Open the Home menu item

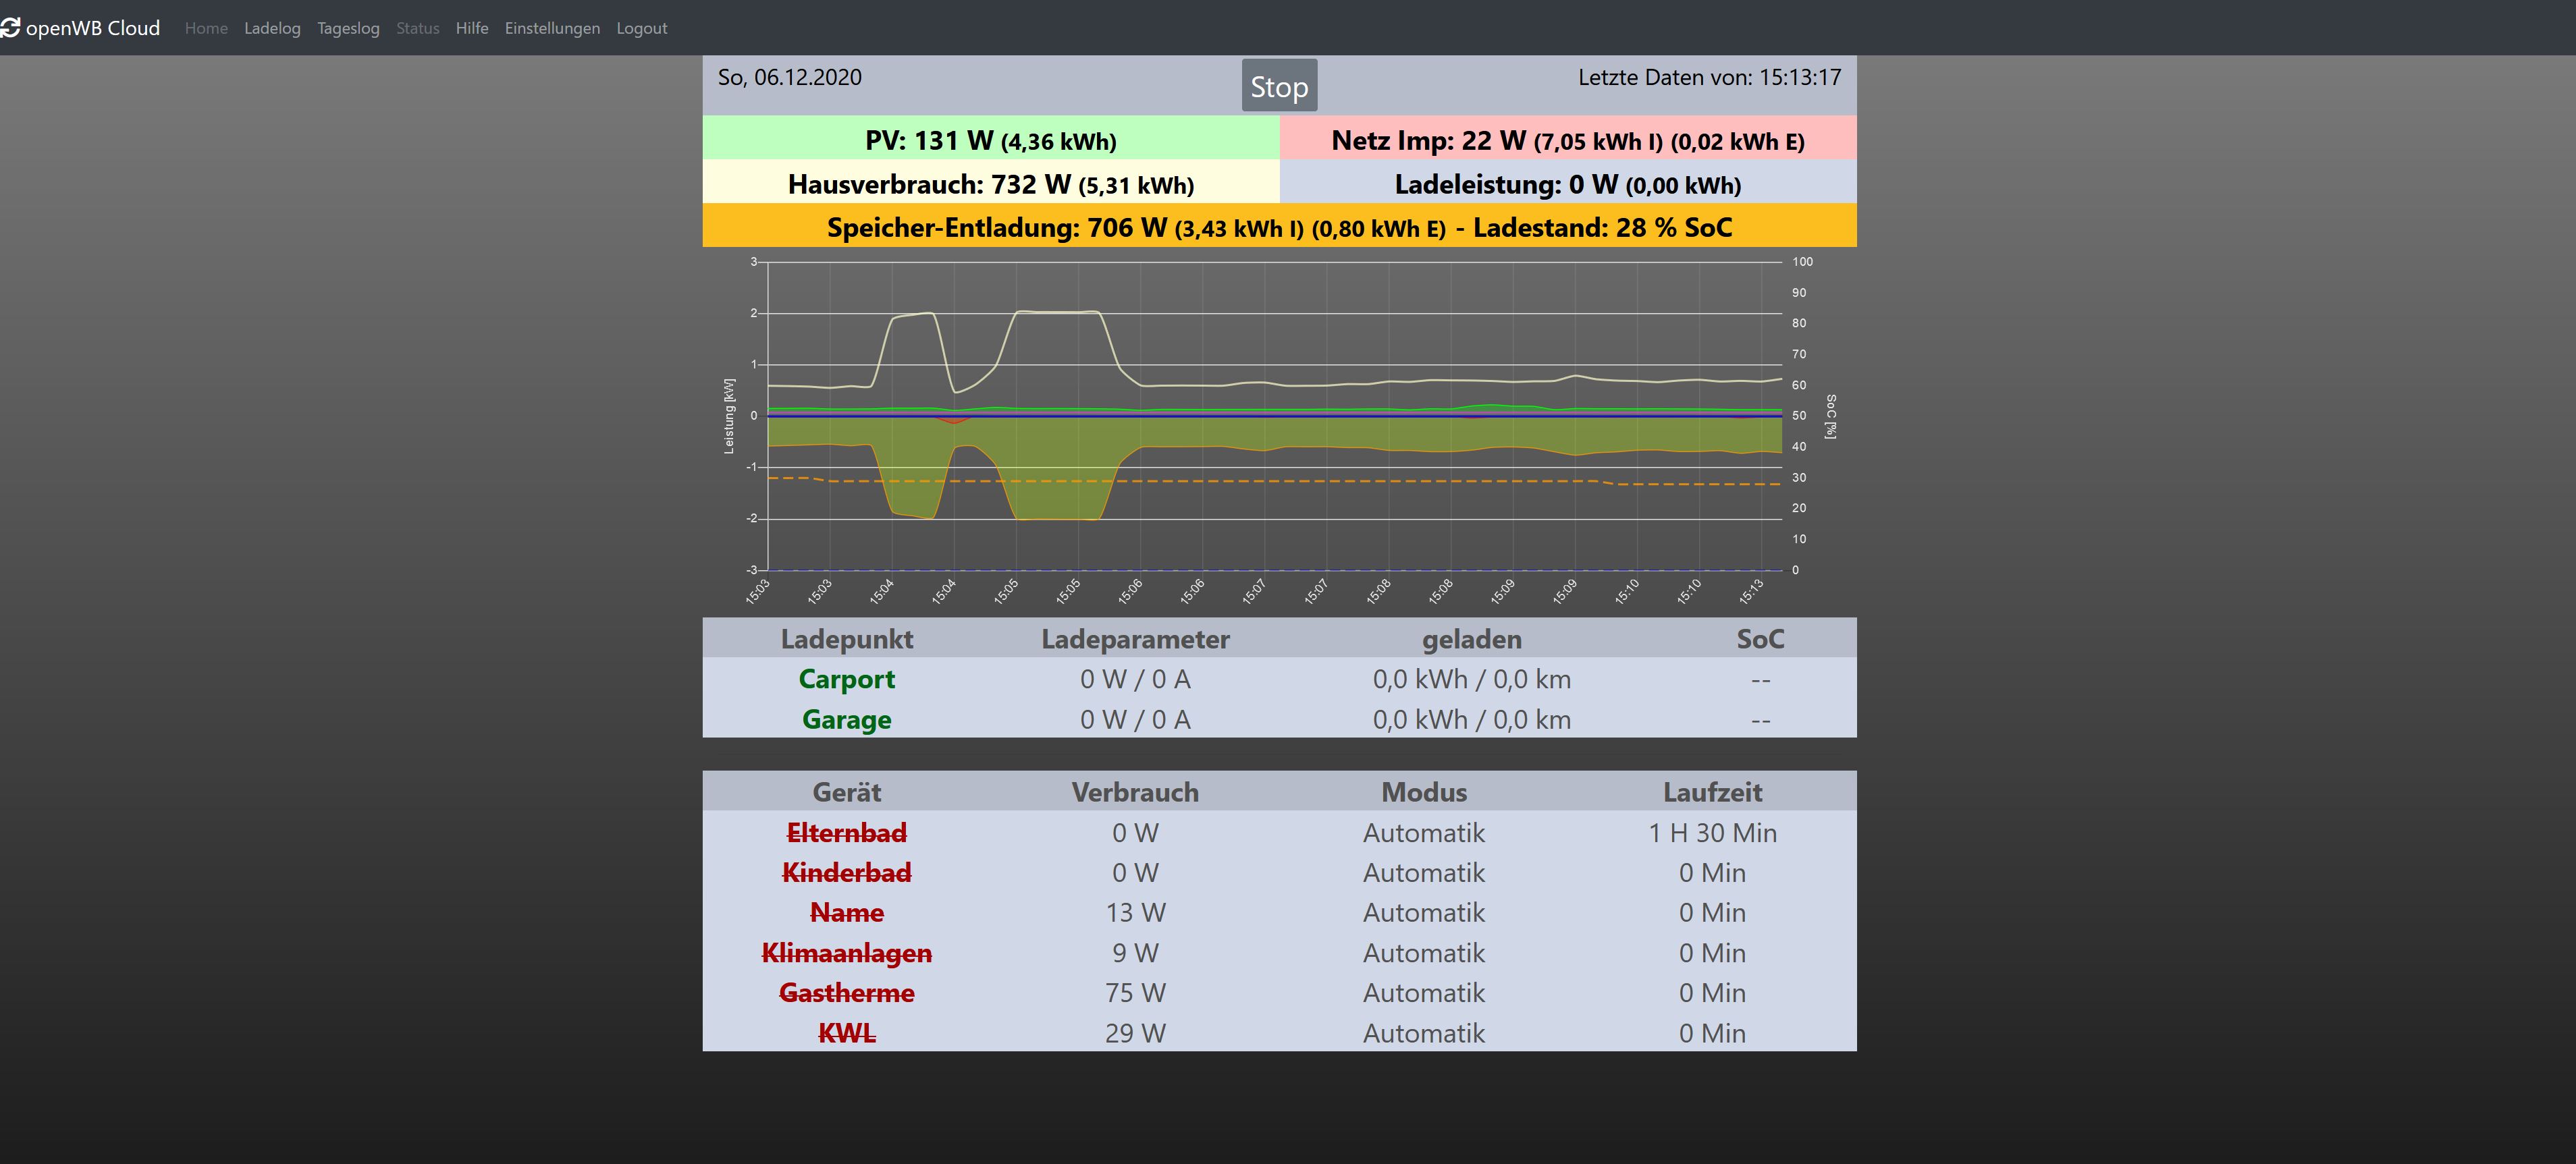click(x=206, y=28)
